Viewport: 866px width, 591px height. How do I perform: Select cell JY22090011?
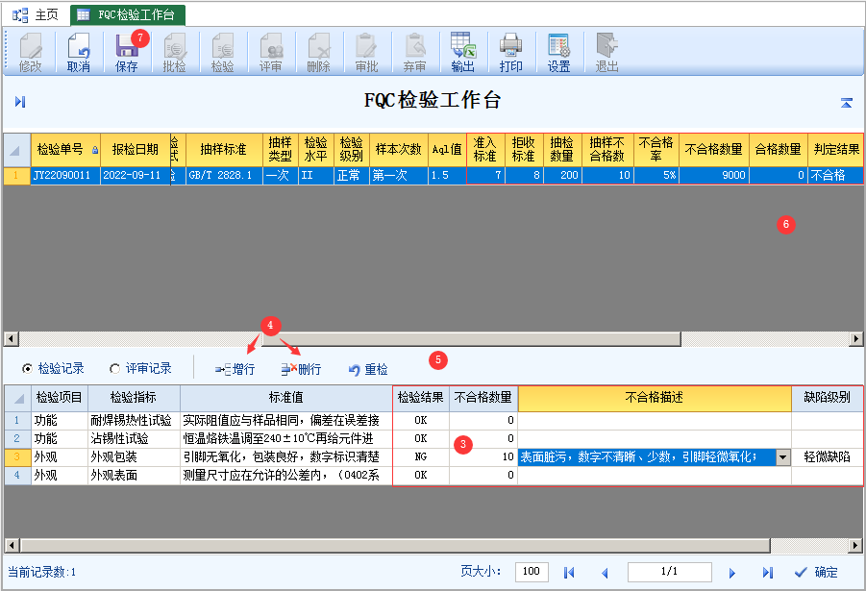65,176
